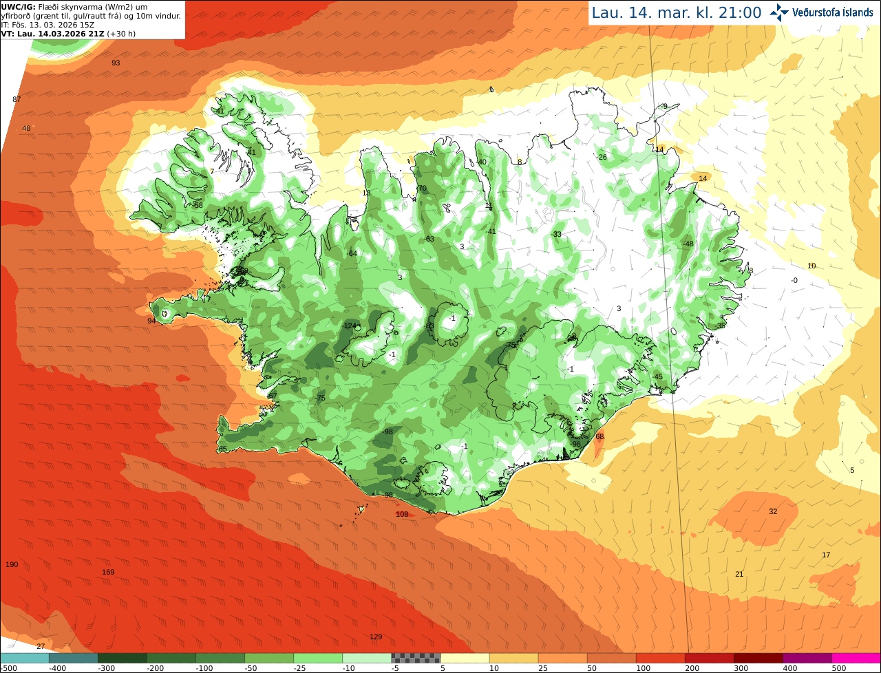Click the -0 value east of Iceland

[x=794, y=280]
